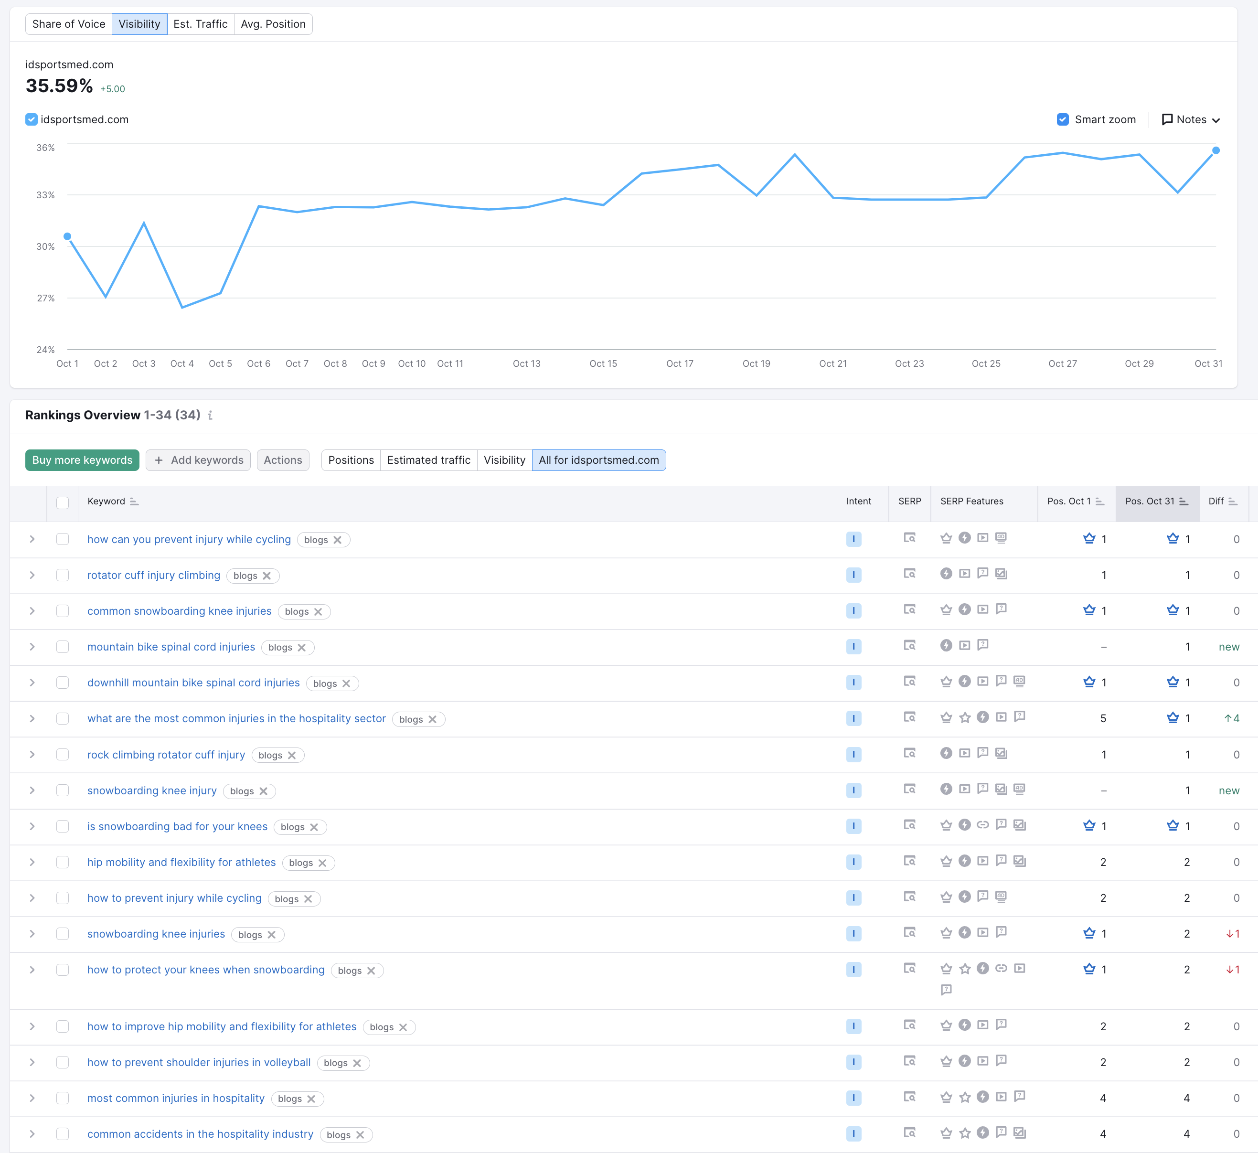
Task: Show Positions table view
Action: [351, 460]
